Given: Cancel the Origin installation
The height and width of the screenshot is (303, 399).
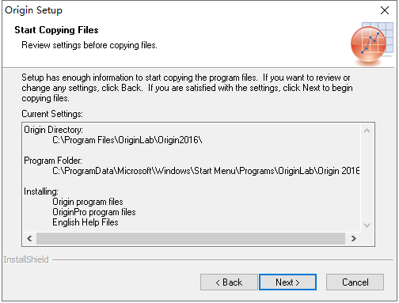Looking at the screenshot, I should point(355,282).
